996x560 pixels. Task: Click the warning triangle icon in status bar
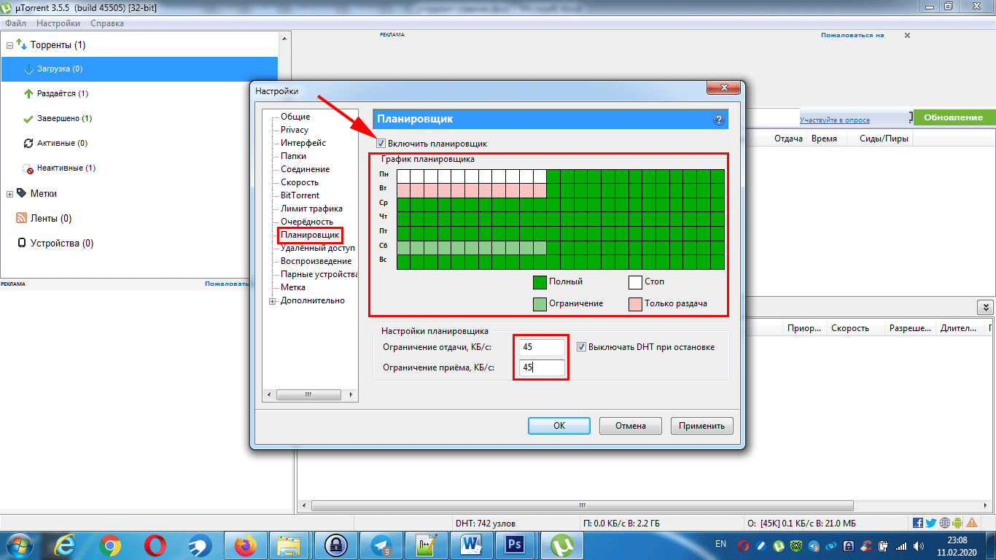[x=972, y=523]
